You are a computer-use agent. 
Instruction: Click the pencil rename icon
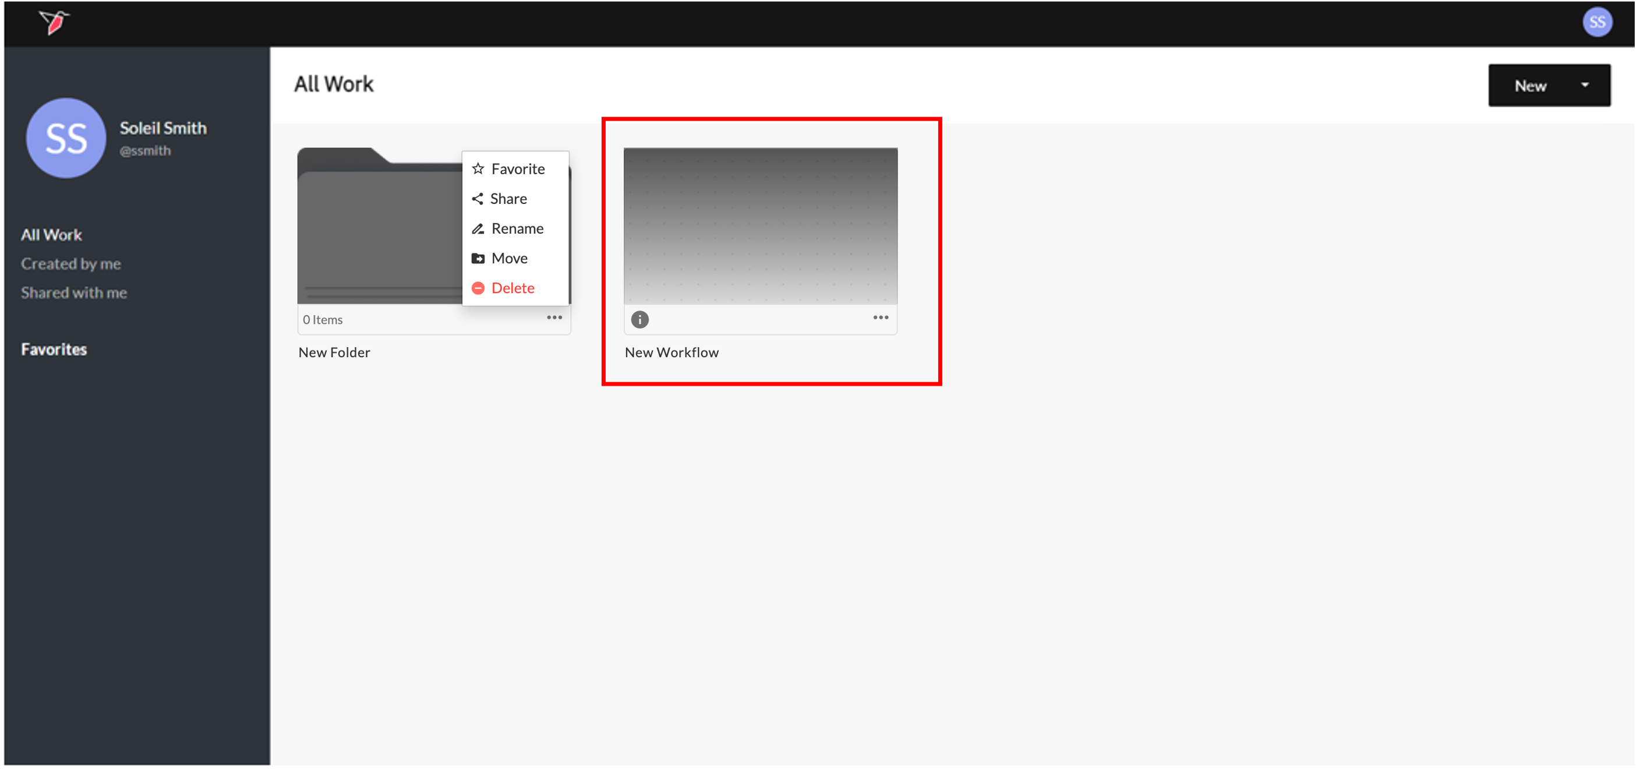tap(478, 228)
